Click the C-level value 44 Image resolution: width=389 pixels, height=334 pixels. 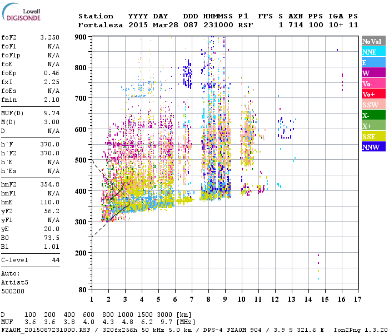56,261
